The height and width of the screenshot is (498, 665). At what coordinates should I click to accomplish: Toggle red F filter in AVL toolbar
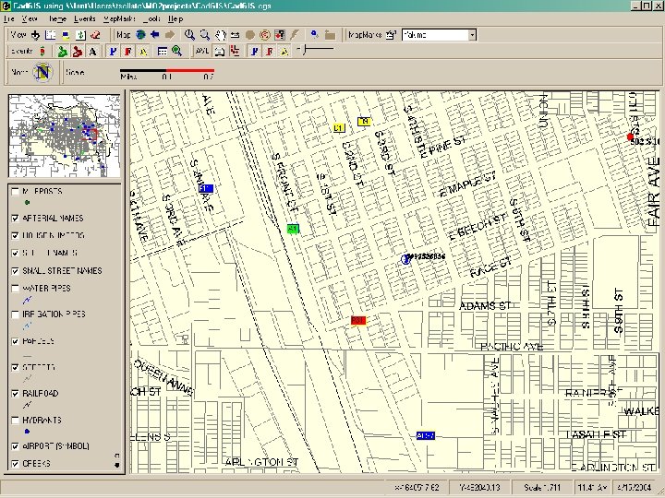click(x=270, y=52)
